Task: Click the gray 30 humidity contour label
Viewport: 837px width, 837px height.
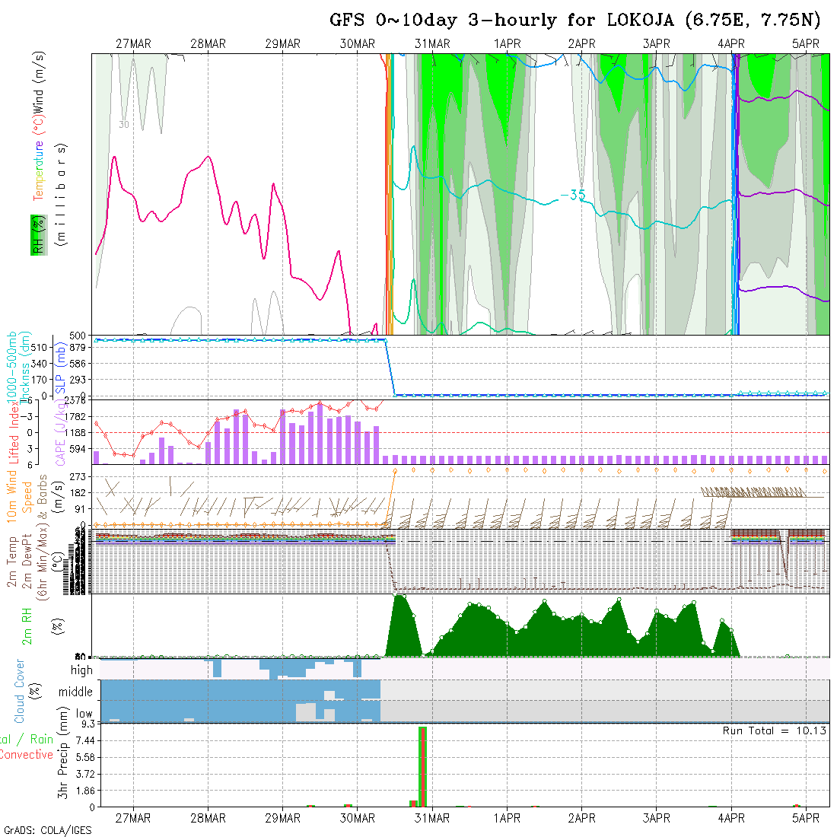Action: [x=123, y=124]
